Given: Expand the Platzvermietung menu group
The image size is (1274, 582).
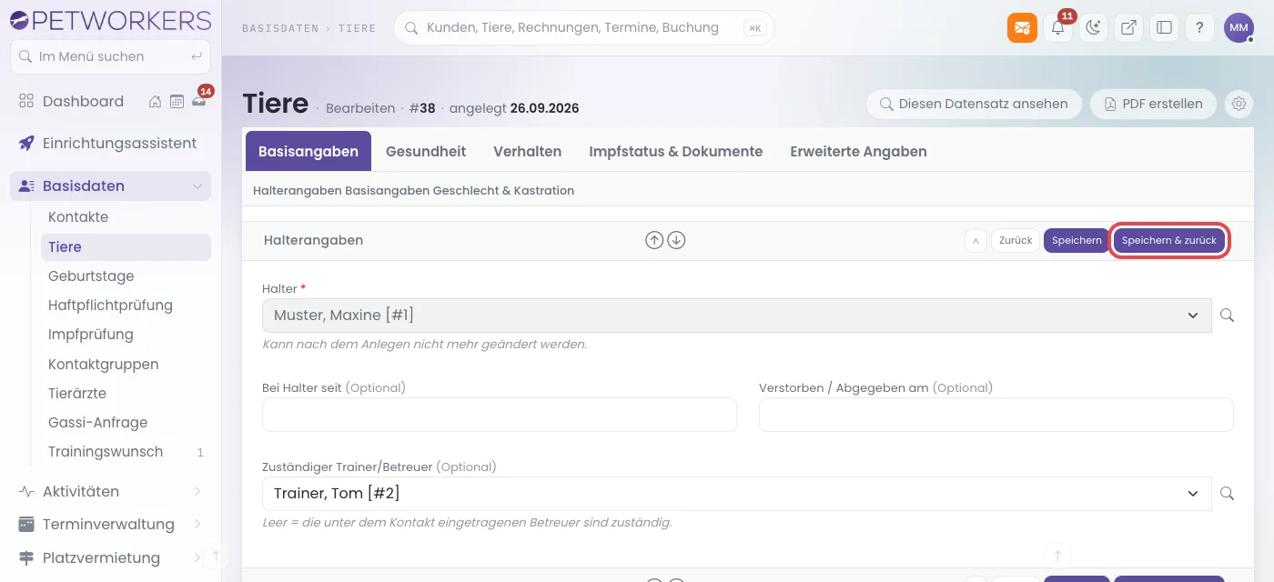Looking at the screenshot, I should point(110,557).
